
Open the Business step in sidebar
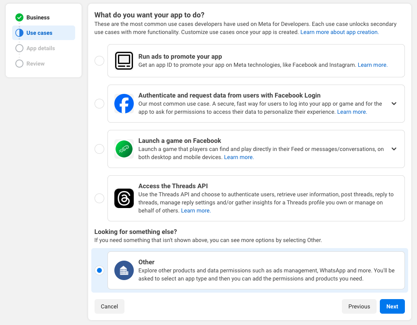38,17
